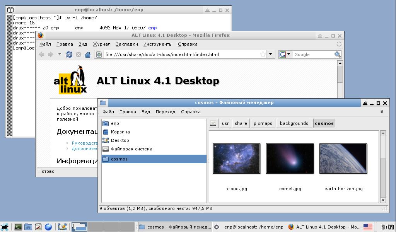Click Firefox Back arrow button

[41, 55]
